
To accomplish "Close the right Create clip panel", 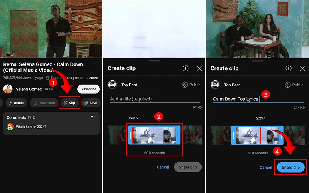I will tap(302, 68).
